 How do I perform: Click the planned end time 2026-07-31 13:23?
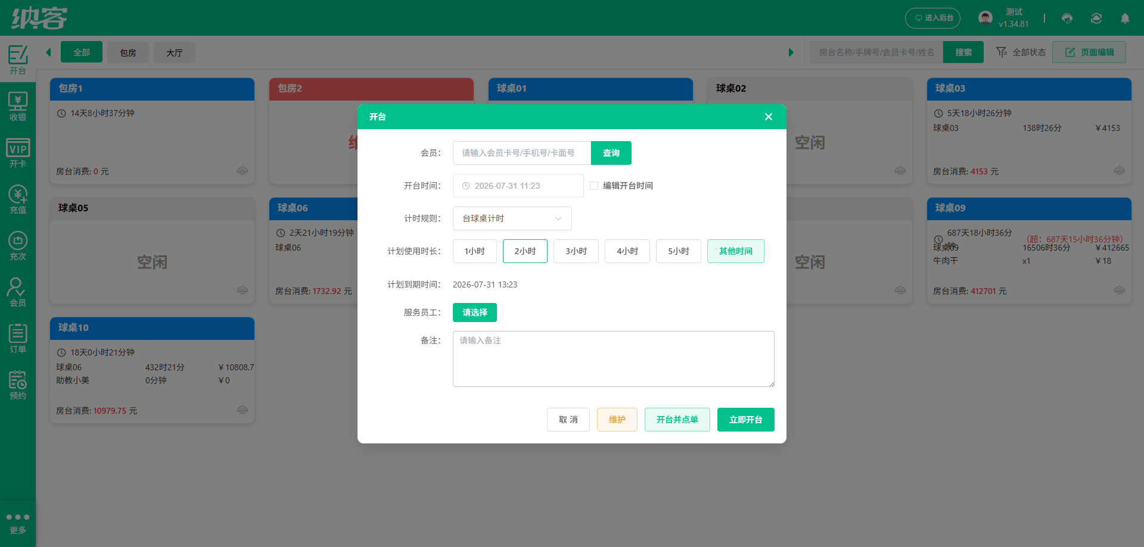[x=485, y=285]
